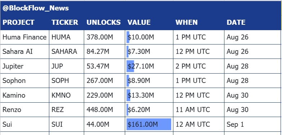The width and height of the screenshot is (282, 135).
Task: Click the WHEN column header
Action: [x=199, y=22]
